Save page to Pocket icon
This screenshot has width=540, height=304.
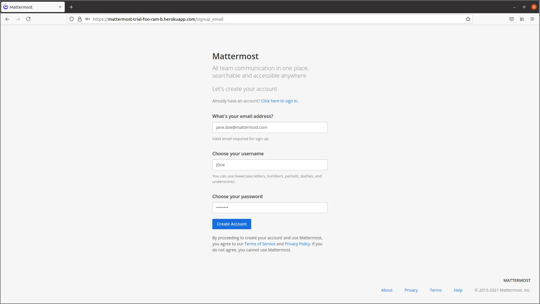point(512,19)
